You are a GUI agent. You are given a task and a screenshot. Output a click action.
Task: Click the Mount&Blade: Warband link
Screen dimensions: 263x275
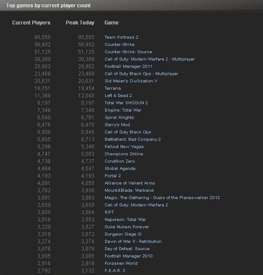pyautogui.click(x=129, y=190)
